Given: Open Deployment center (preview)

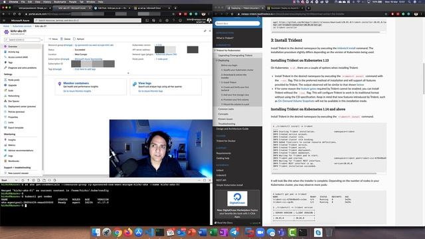Looking at the screenshot, I should click(x=22, y=106).
